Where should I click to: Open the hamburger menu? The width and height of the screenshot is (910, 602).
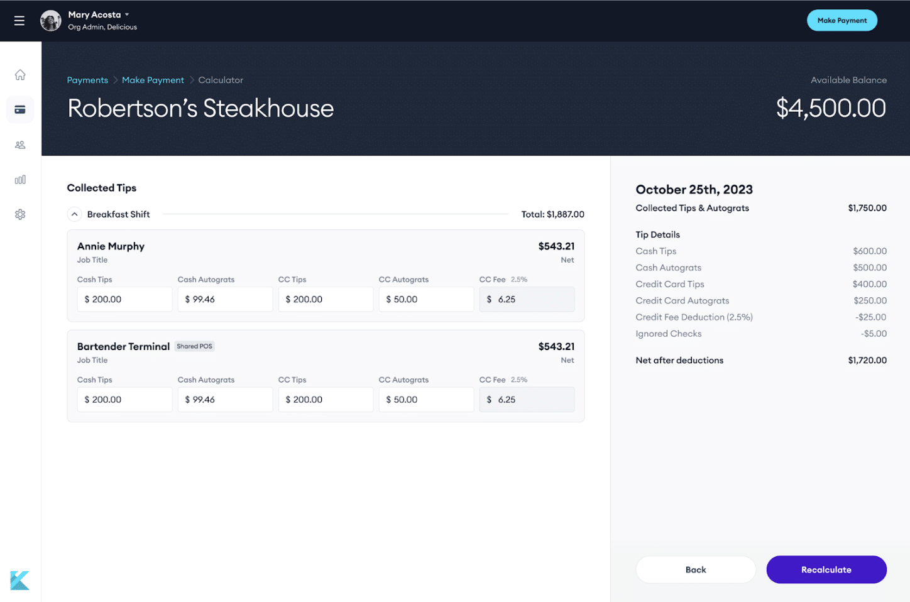click(x=19, y=21)
